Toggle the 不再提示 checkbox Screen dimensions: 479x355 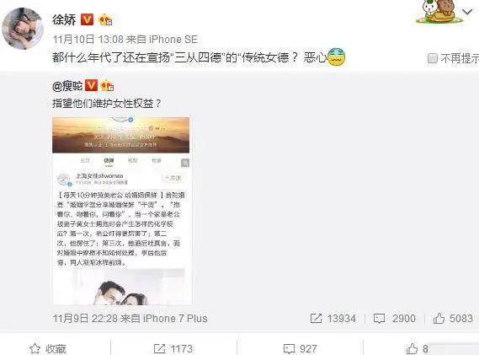tap(432, 58)
